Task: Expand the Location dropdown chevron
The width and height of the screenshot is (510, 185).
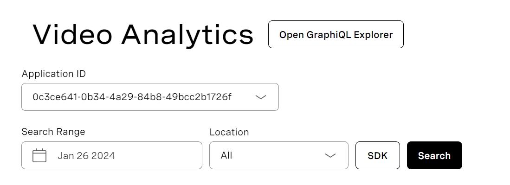Action: (330, 155)
